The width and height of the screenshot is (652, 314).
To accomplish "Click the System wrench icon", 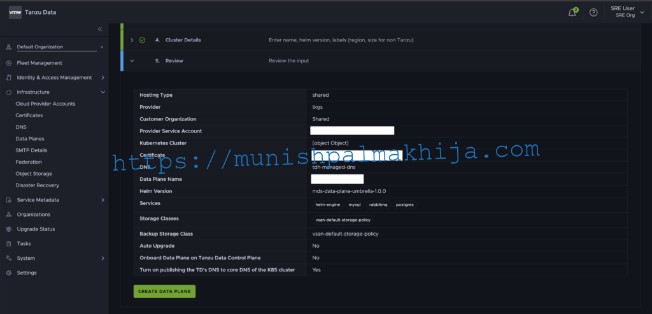I will tap(9, 259).
